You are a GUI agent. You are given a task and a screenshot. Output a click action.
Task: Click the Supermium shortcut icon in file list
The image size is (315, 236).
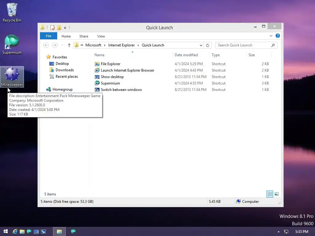coord(97,83)
